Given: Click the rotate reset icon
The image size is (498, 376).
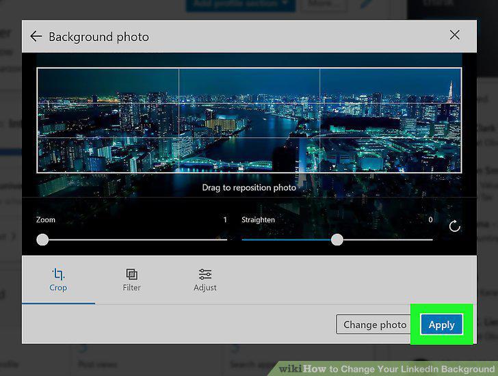Looking at the screenshot, I should [x=454, y=226].
